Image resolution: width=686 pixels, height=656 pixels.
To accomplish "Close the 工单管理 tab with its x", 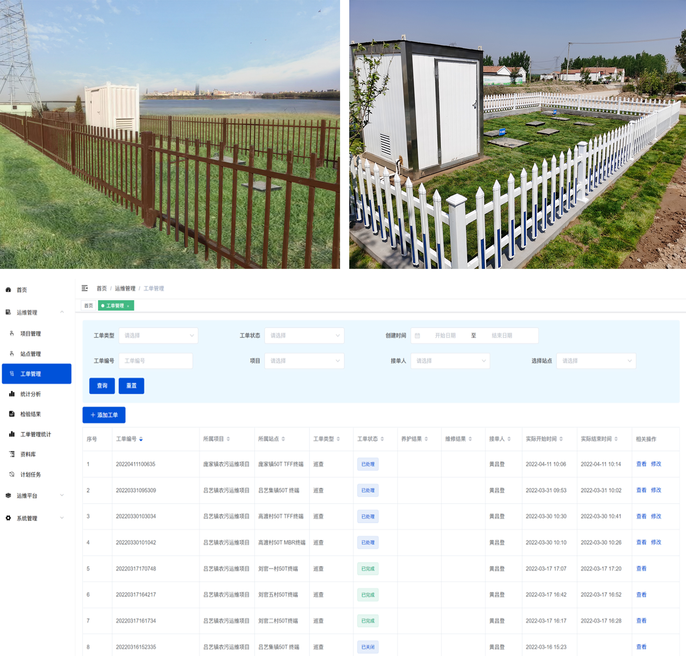I will [x=128, y=306].
